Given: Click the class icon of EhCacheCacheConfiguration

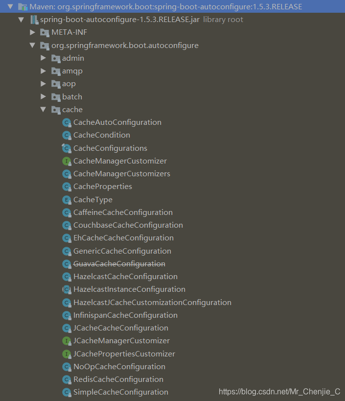Looking at the screenshot, I should point(67,238).
